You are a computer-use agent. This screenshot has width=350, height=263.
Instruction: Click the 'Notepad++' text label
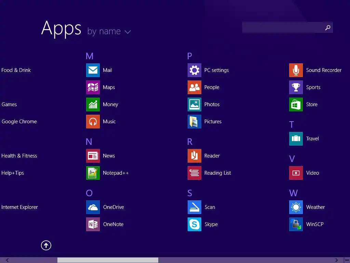click(116, 173)
